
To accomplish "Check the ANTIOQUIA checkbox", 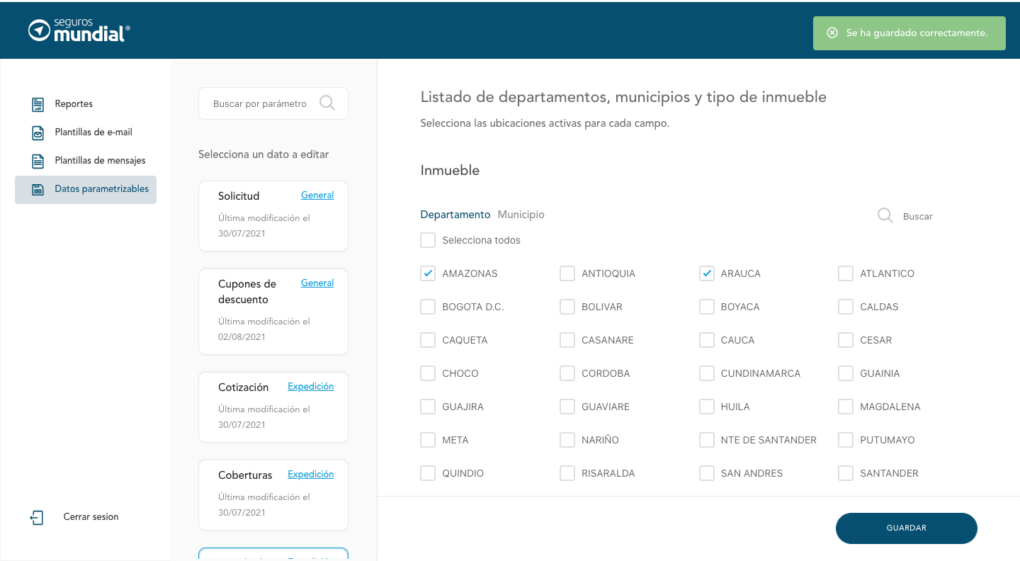I will 567,273.
